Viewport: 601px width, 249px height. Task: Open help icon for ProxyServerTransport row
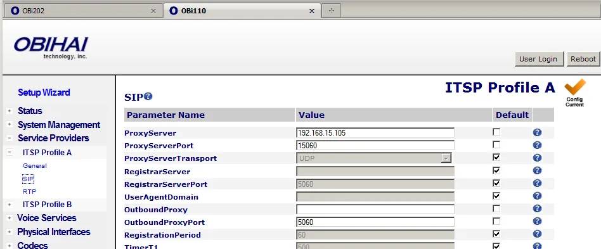point(537,158)
